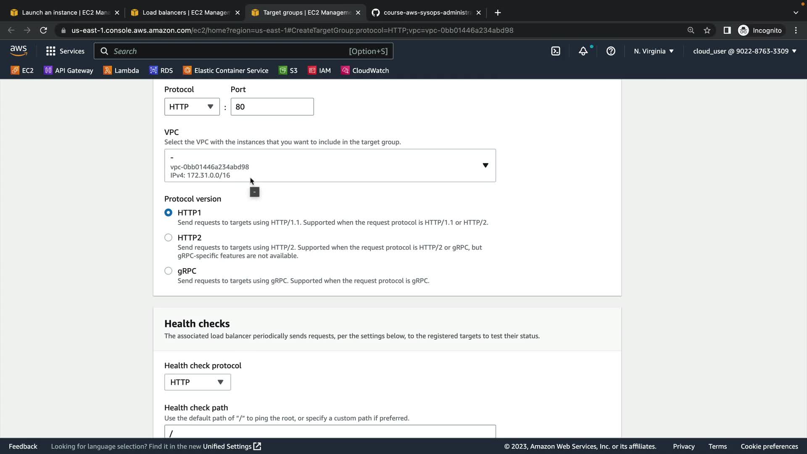The image size is (807, 454).
Task: Expand the Protocol HTTP dropdown
Action: pyautogui.click(x=192, y=107)
